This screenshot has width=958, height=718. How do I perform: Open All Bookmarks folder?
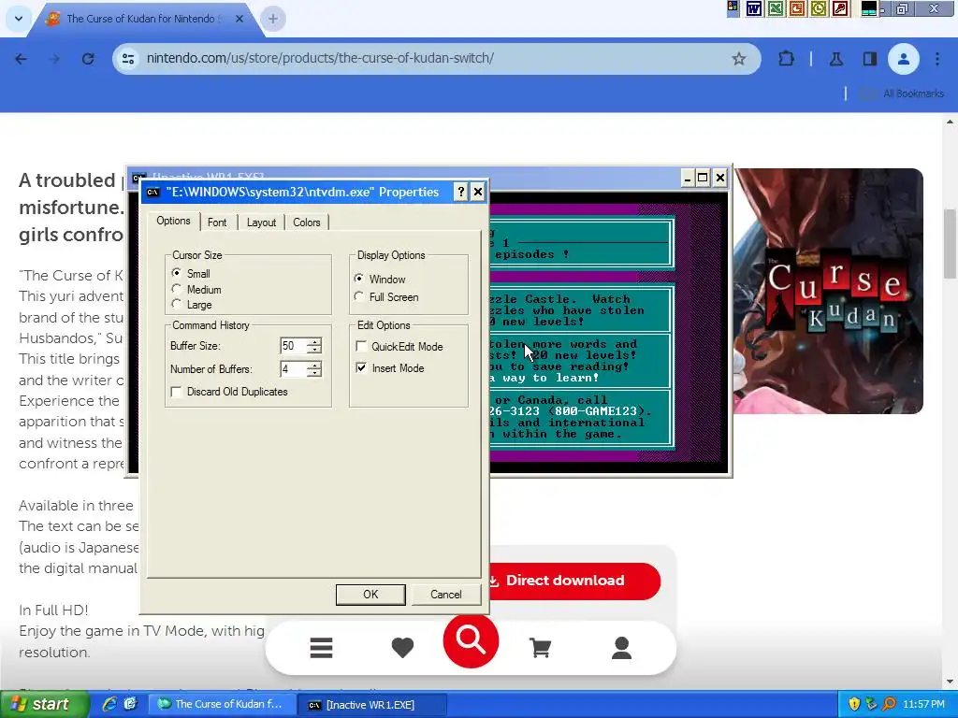click(x=902, y=93)
